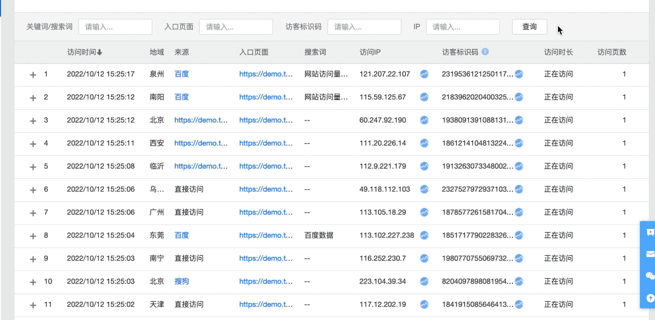Click trend icon next to IP 49.118.112.103
Screen dimensions: 655x320
[424, 190]
